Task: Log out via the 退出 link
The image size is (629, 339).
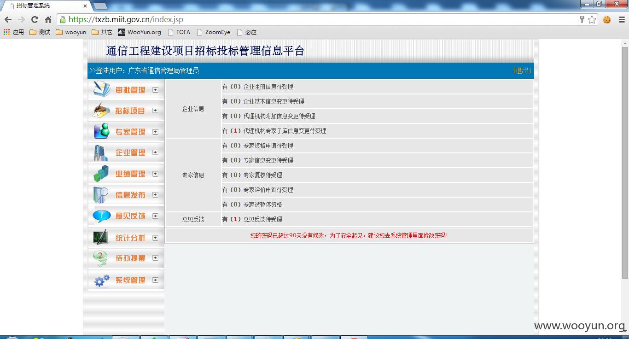Action: 522,70
